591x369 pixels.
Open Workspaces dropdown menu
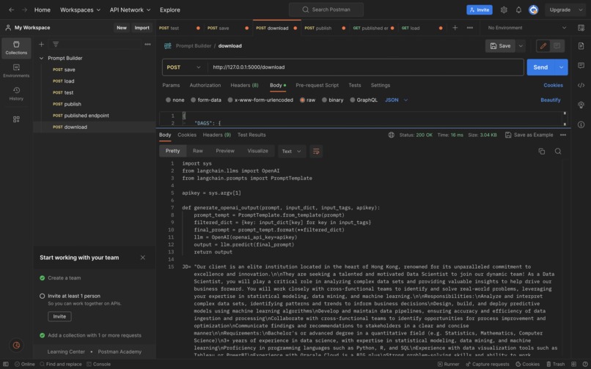click(x=80, y=10)
